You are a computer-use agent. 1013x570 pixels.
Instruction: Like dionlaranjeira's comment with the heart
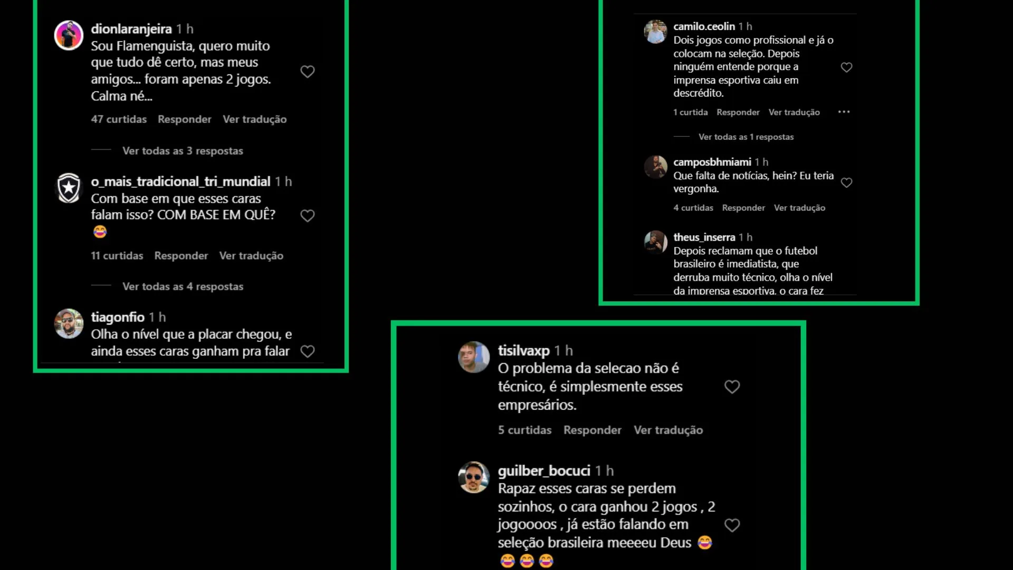click(x=308, y=72)
